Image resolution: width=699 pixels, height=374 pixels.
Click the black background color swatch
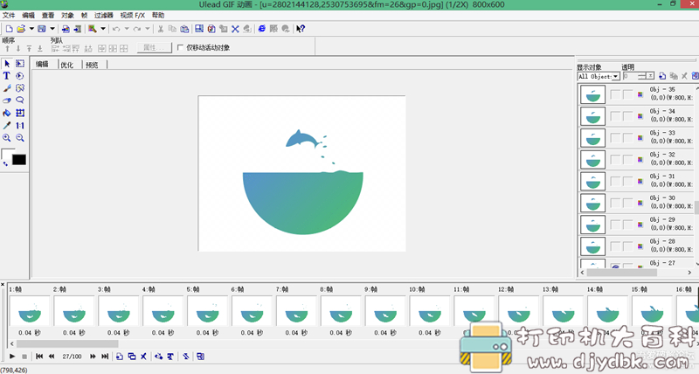click(19, 160)
